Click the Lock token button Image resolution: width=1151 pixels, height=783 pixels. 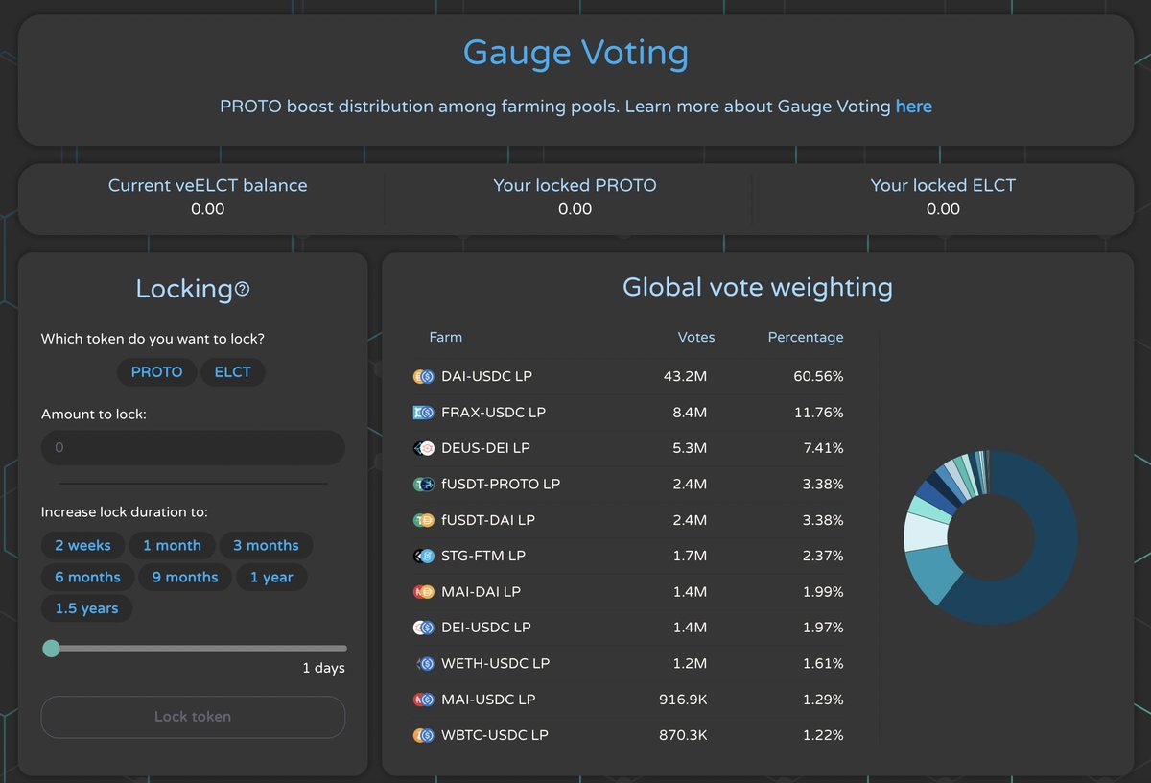193,717
